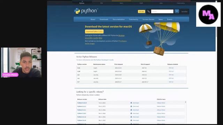This screenshot has height=125, width=223.
Task: Click the download icon for Python 3.10.10
Action: click(131, 103)
